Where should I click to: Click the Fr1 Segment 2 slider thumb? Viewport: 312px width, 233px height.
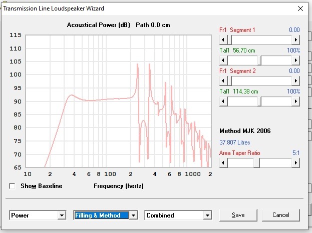pos(229,81)
